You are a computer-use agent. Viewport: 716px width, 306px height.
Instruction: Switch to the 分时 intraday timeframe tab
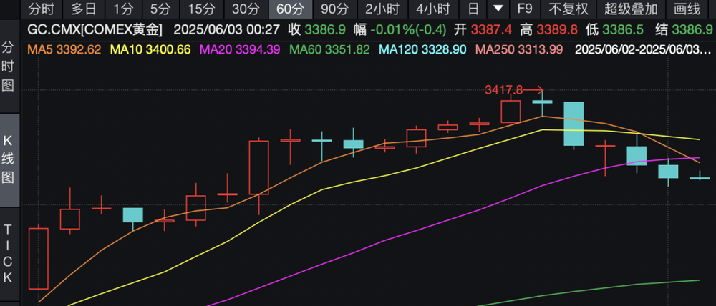click(41, 9)
